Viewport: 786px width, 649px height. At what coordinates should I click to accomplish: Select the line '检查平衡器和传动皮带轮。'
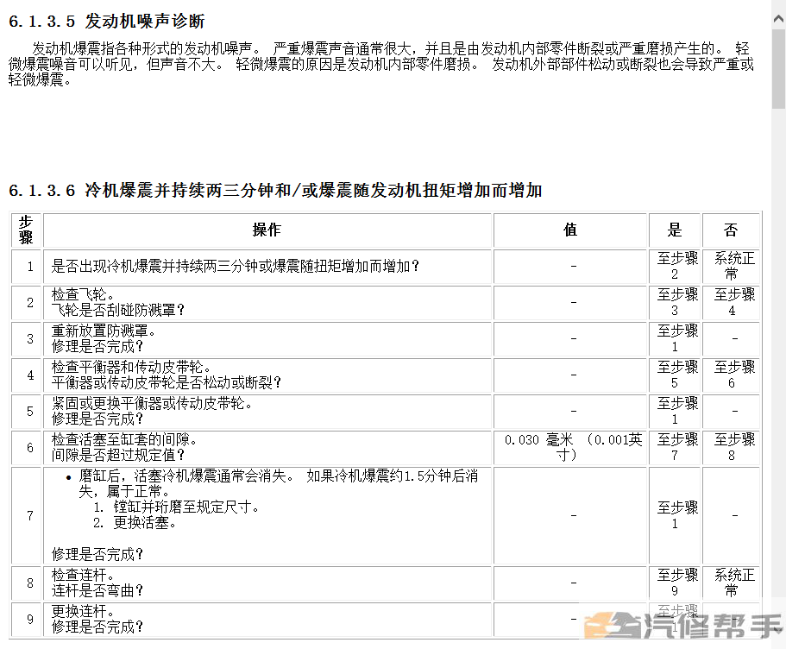pyautogui.click(x=131, y=367)
